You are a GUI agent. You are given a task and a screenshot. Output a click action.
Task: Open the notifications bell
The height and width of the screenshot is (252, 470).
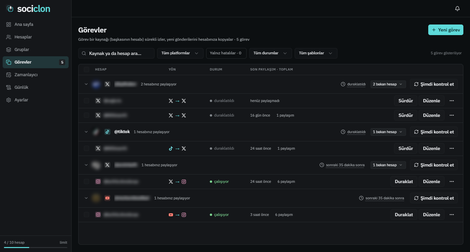point(457,9)
